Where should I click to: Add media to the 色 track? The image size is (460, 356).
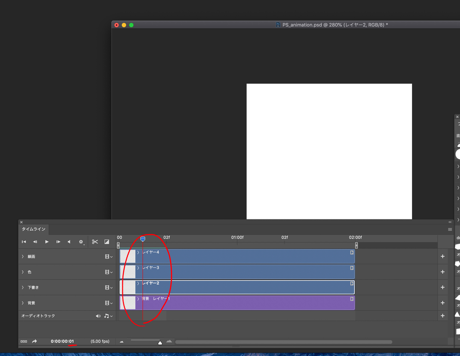(x=443, y=272)
